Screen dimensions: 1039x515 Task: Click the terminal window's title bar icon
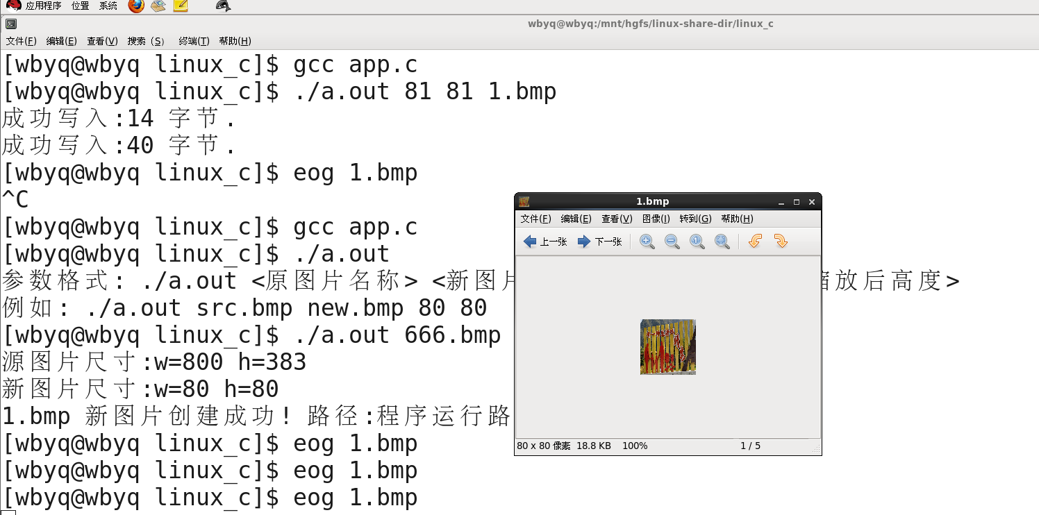[10, 24]
